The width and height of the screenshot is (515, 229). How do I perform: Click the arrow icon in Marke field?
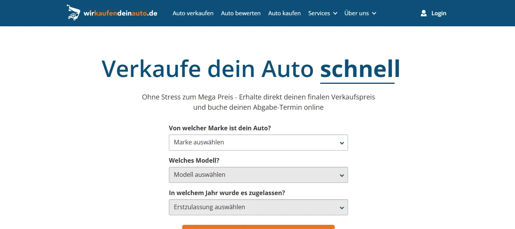point(342,143)
